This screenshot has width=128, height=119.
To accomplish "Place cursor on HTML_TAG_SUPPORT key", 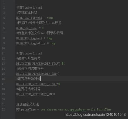I will tap(29, 18).
